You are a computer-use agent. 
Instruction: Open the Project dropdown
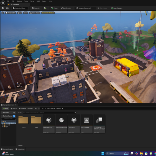tap(36, 8)
